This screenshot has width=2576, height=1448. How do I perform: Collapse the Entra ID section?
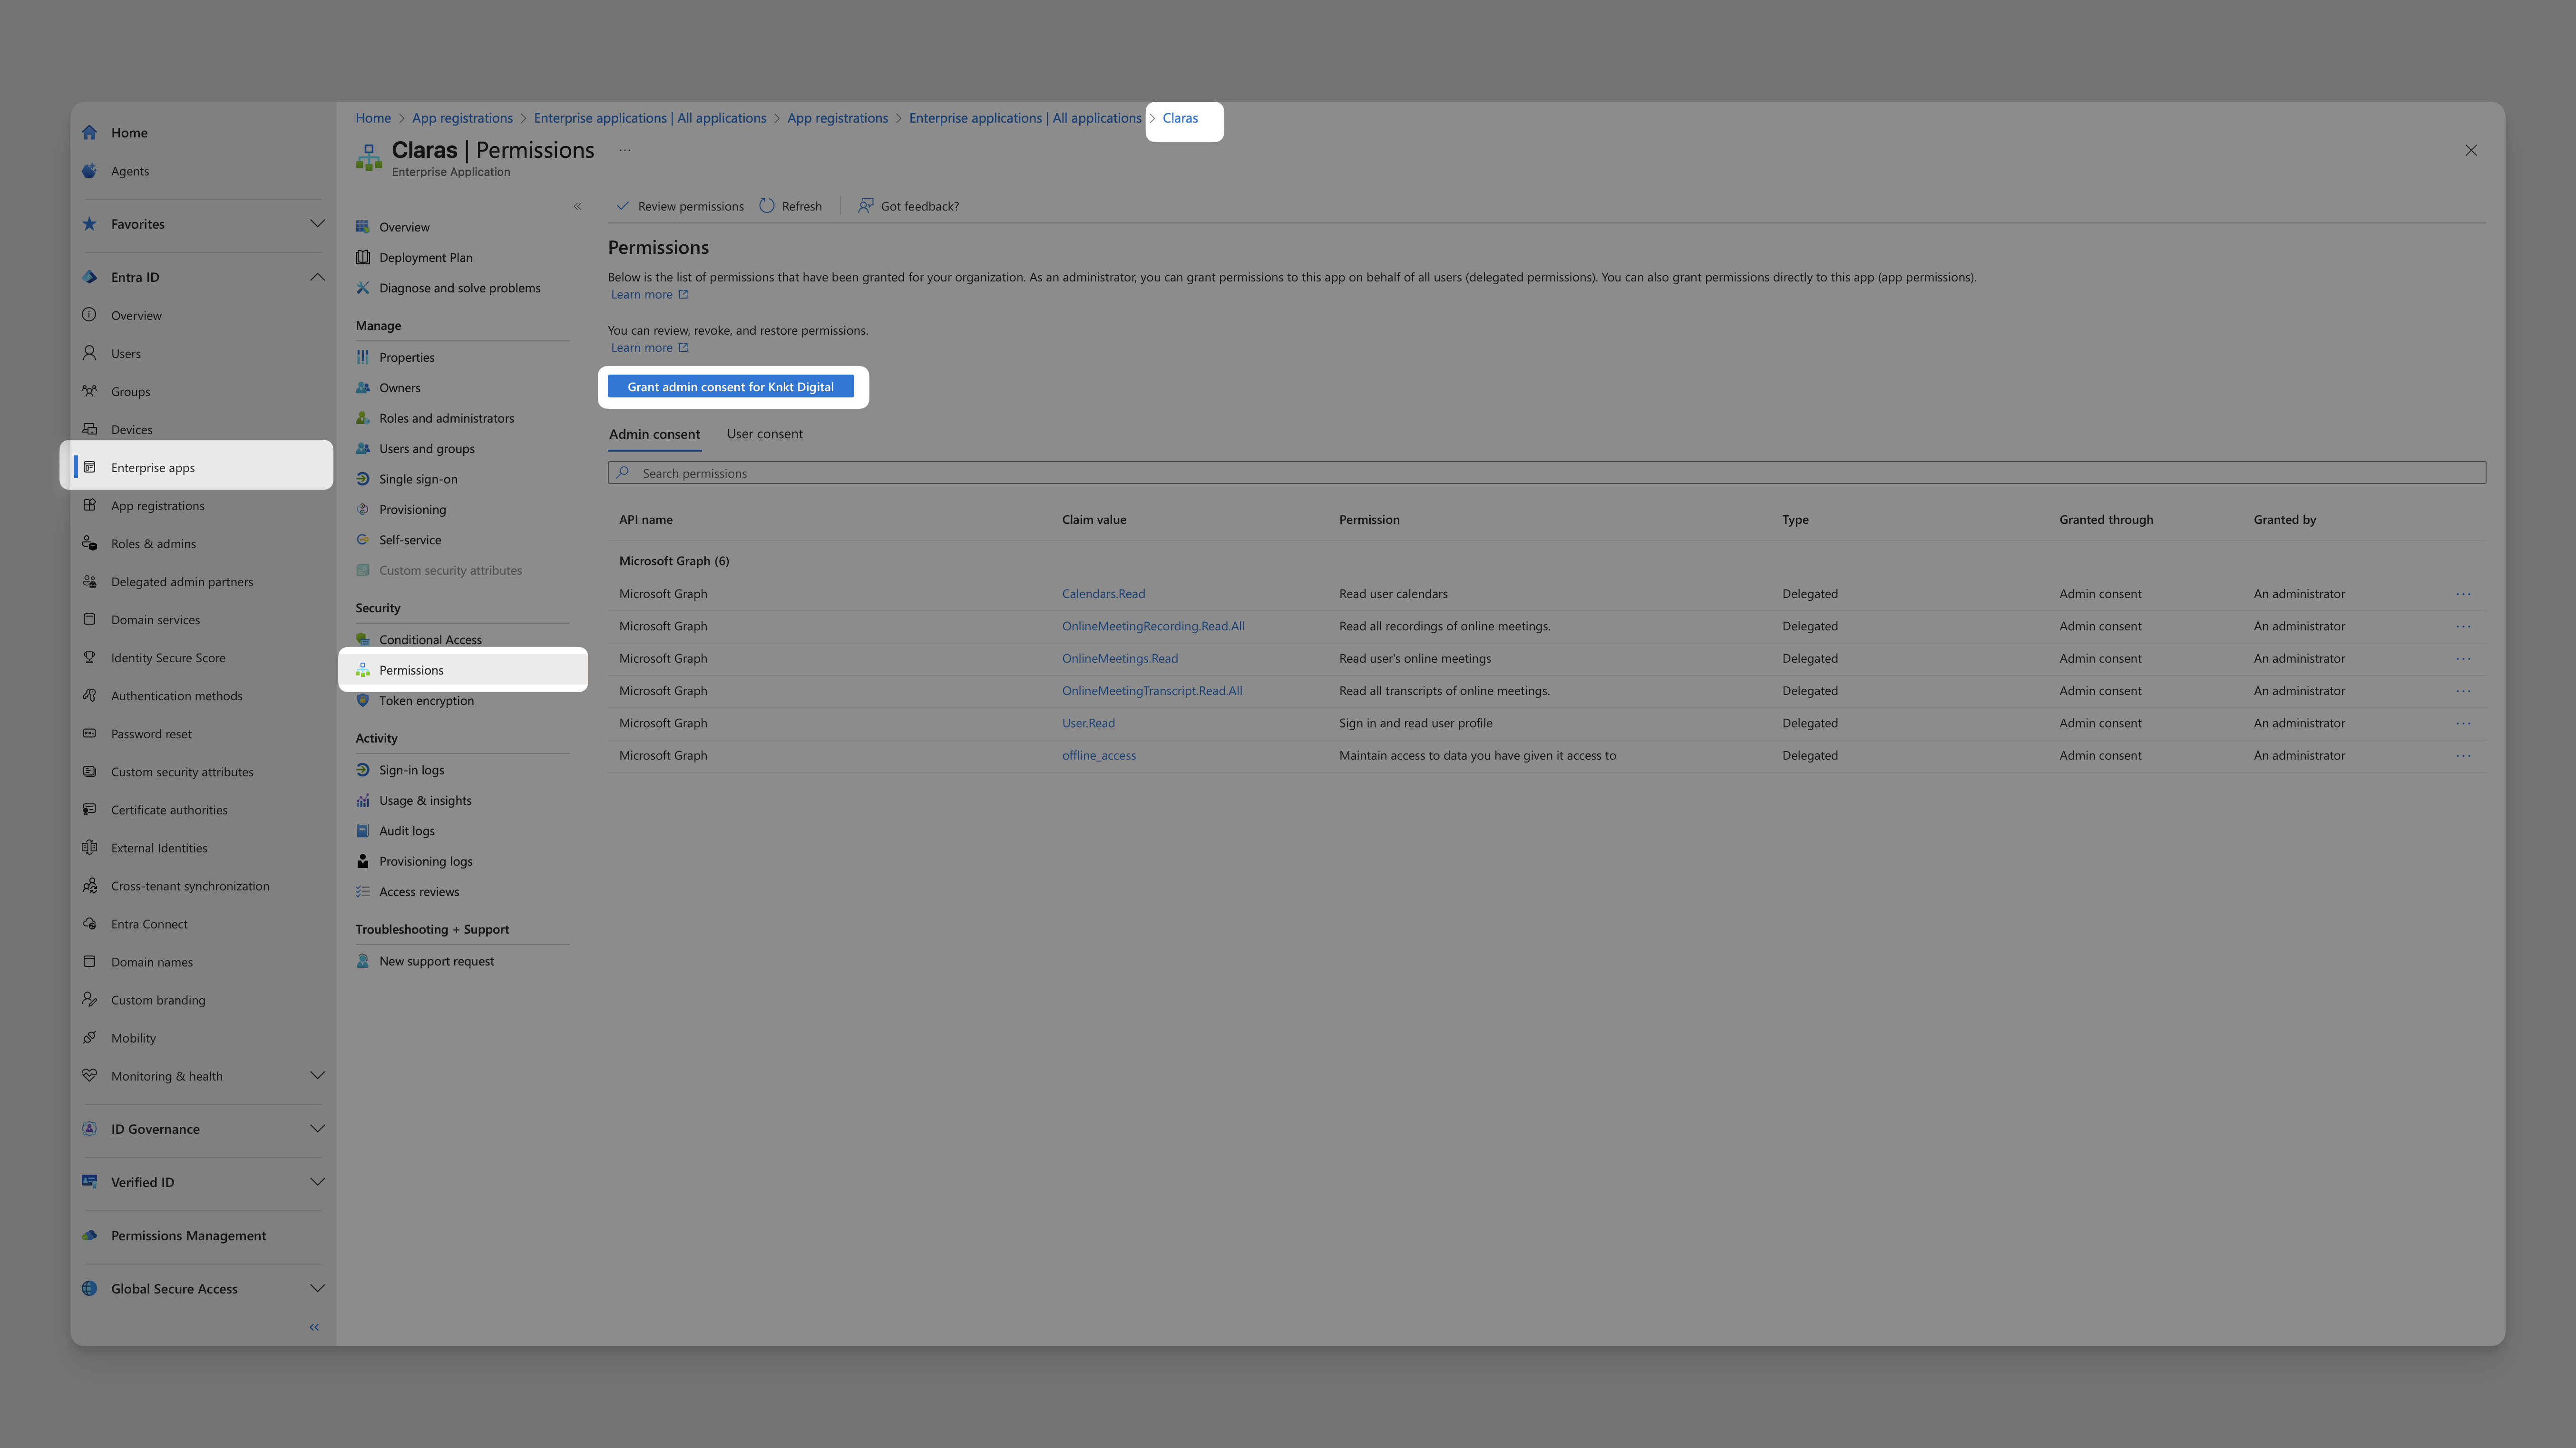[x=317, y=277]
